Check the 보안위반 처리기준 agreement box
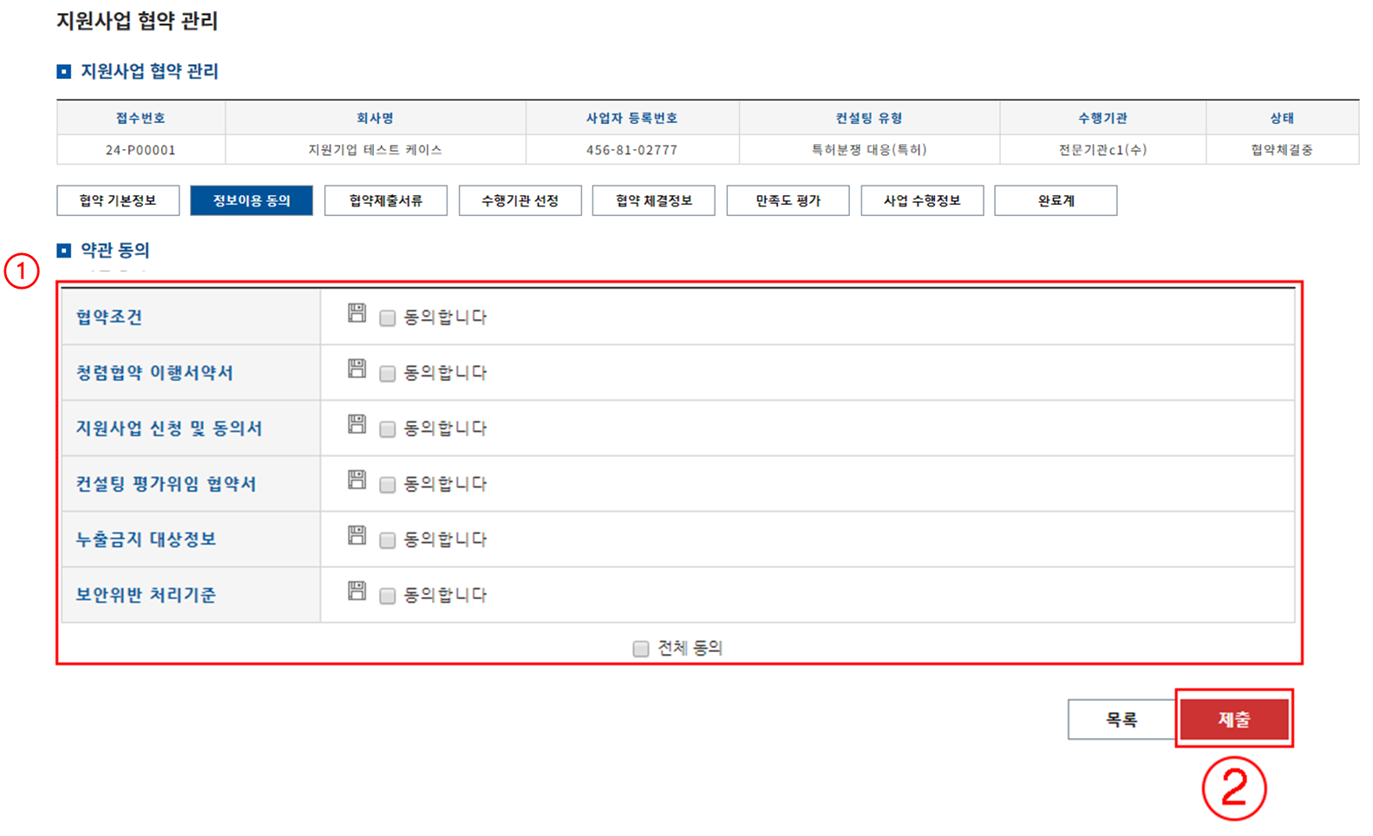The image size is (1373, 836). point(388,596)
